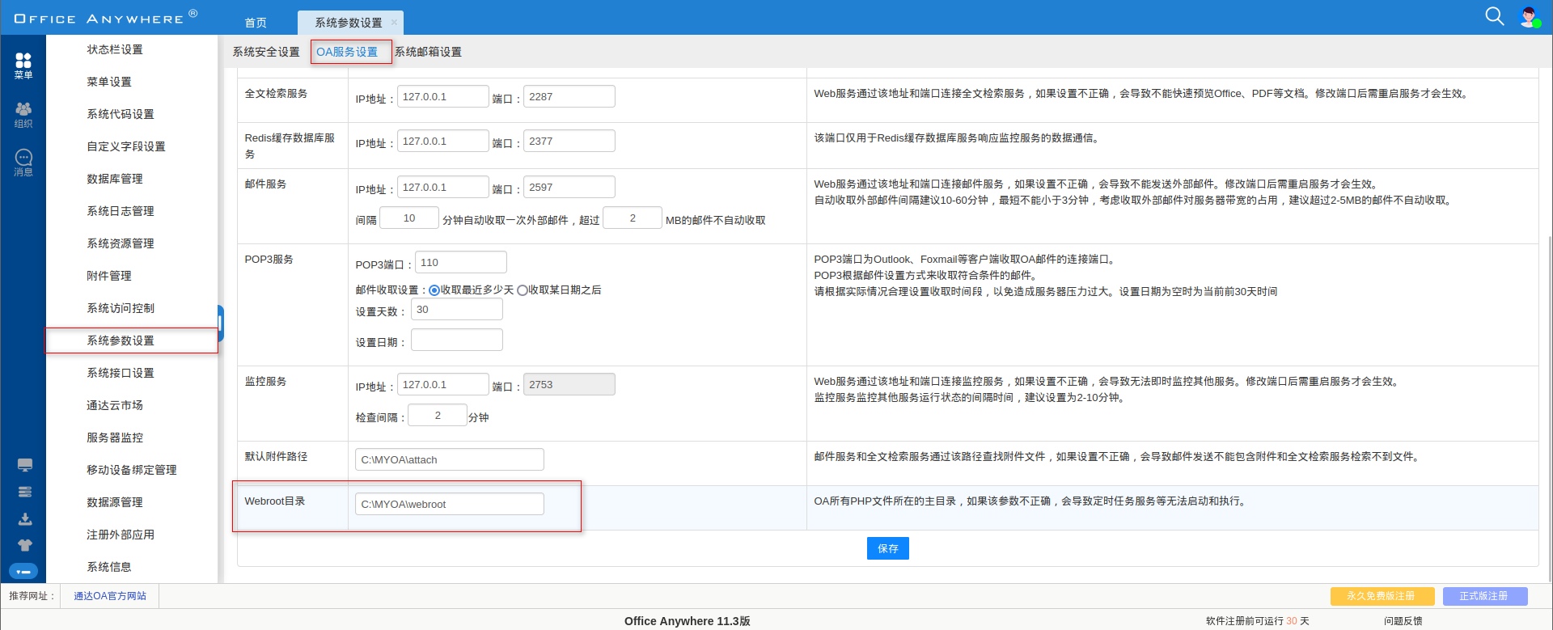This screenshot has height=630, width=1553.
Task: Open the 系统安全设置 sub-tab
Action: click(x=266, y=52)
